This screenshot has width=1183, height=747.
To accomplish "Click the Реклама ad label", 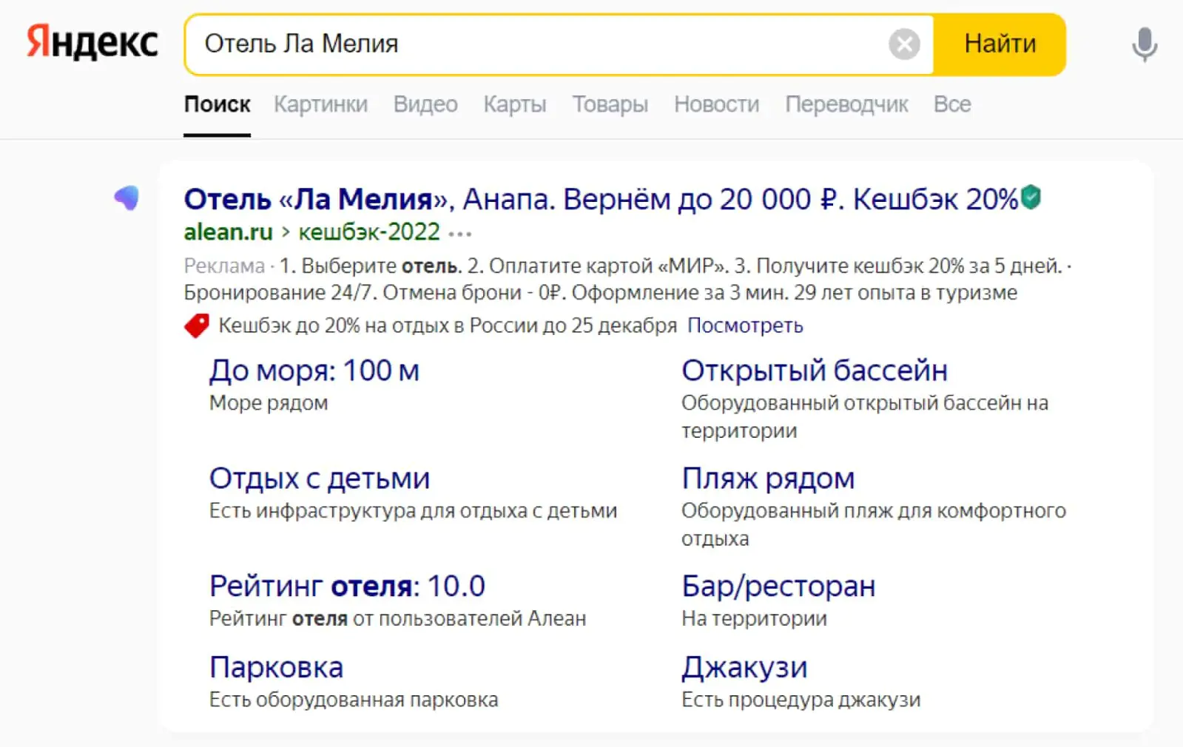I will click(x=224, y=266).
